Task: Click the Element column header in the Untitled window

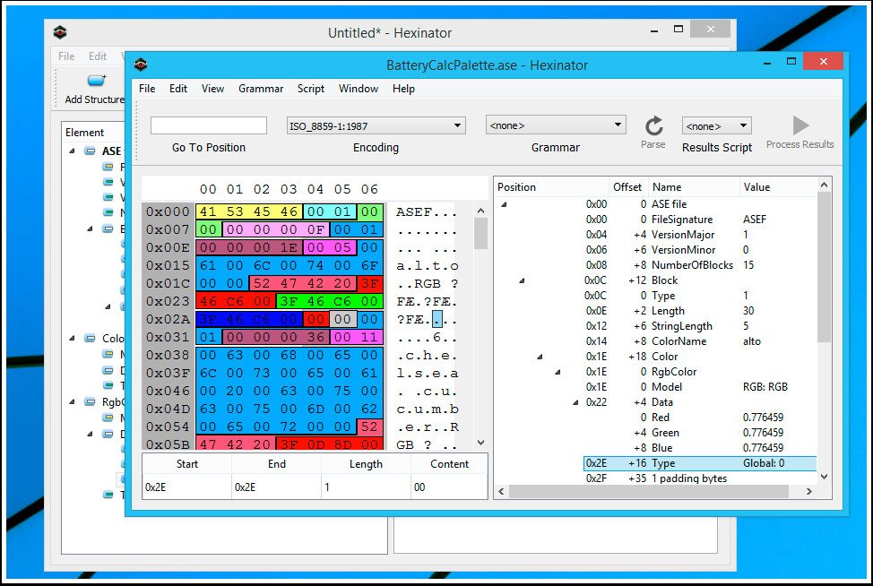Action: point(84,133)
